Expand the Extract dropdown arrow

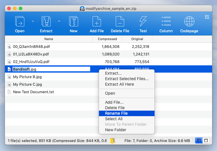(x=59, y=21)
